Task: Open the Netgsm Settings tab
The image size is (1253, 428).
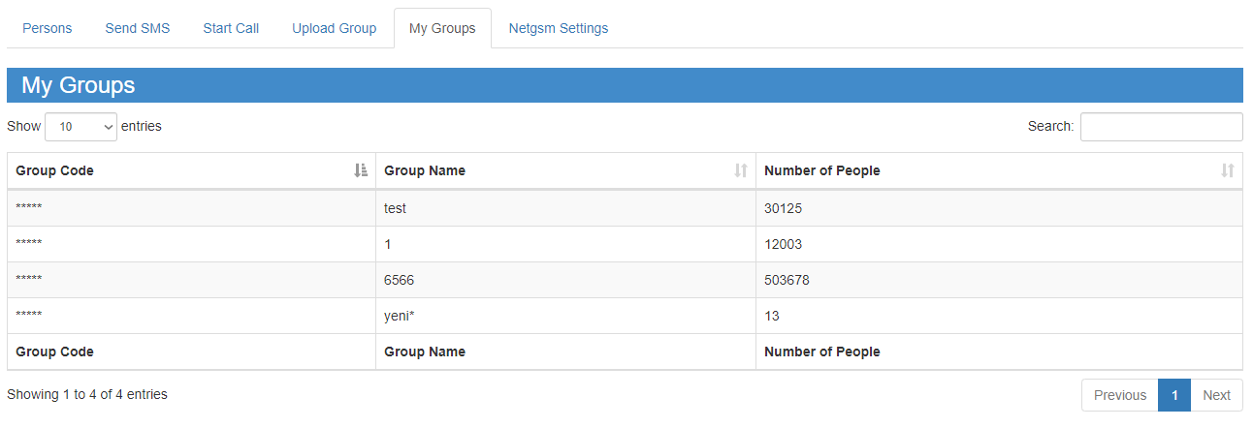Action: 559,28
